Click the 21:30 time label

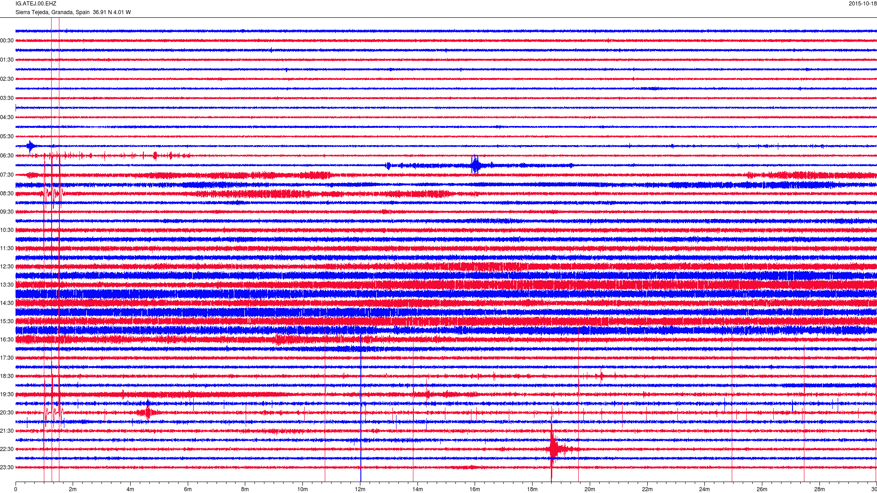coord(7,431)
